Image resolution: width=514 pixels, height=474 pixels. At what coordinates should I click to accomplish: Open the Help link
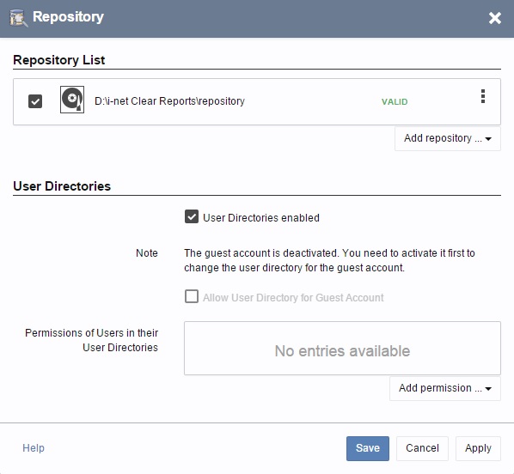[34, 447]
